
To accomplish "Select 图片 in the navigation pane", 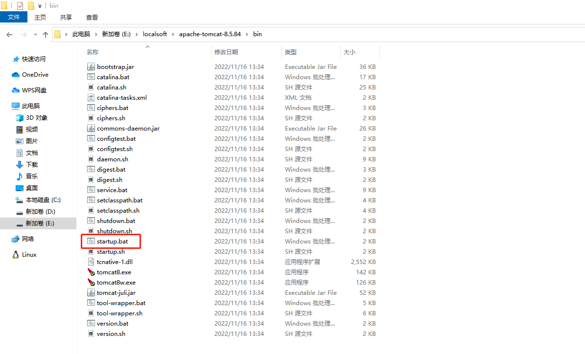I will point(32,141).
